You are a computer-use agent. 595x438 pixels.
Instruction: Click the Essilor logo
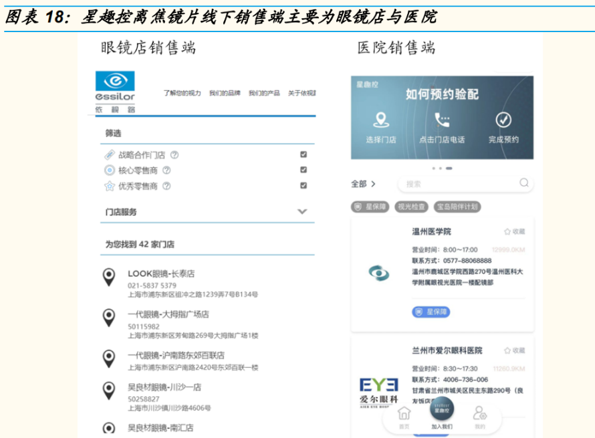115,92
